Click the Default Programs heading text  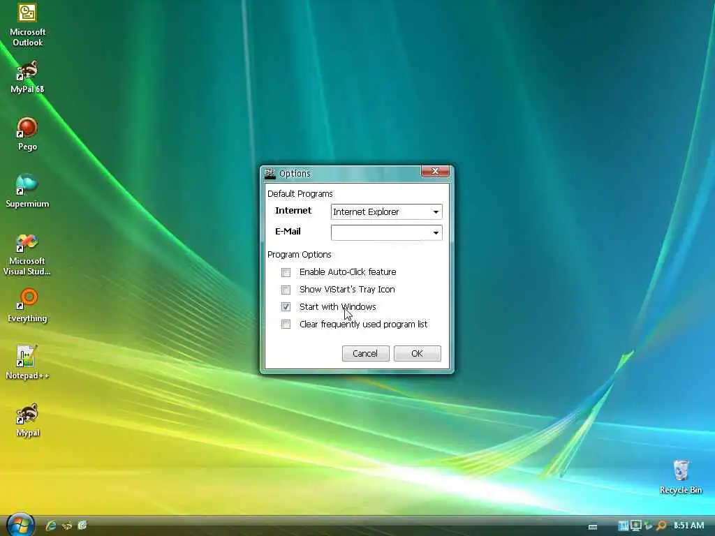pos(300,194)
